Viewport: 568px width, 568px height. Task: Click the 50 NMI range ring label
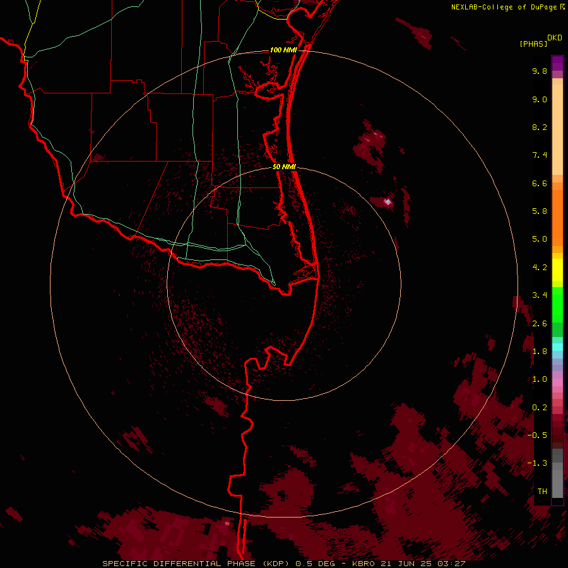(x=284, y=167)
